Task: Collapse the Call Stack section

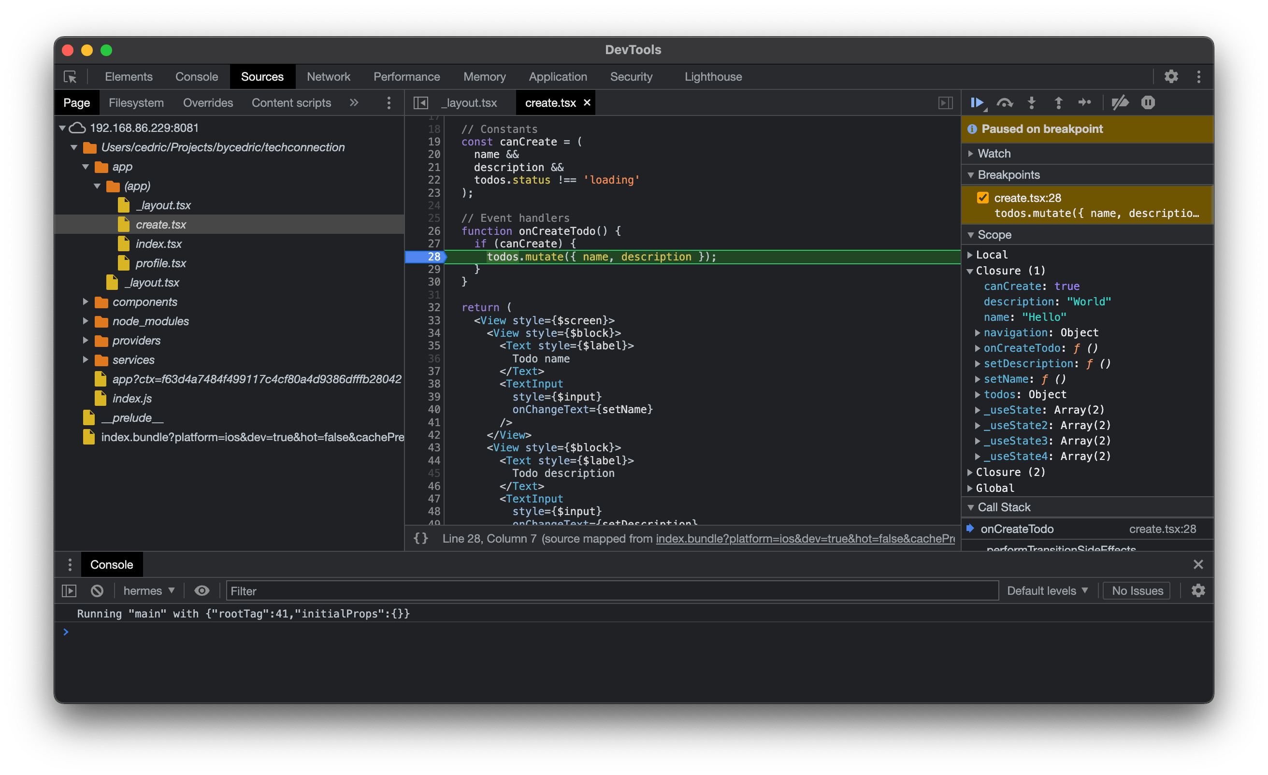Action: click(970, 507)
